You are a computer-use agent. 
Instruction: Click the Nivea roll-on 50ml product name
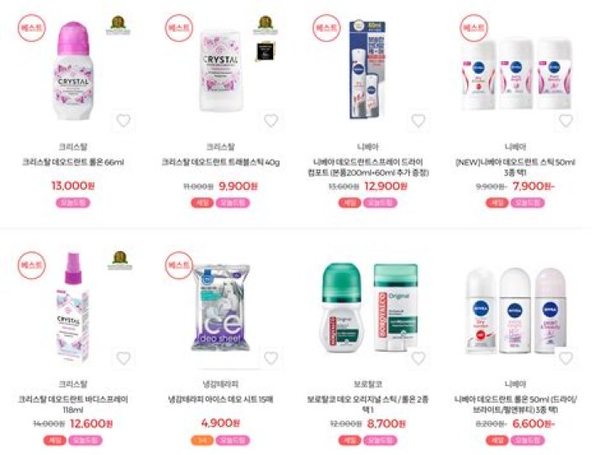515,404
